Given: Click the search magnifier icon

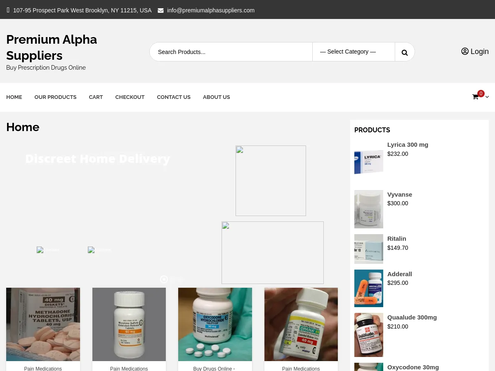Looking at the screenshot, I should point(405,52).
